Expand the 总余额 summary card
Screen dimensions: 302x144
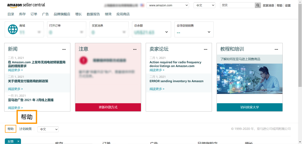tap(167, 32)
